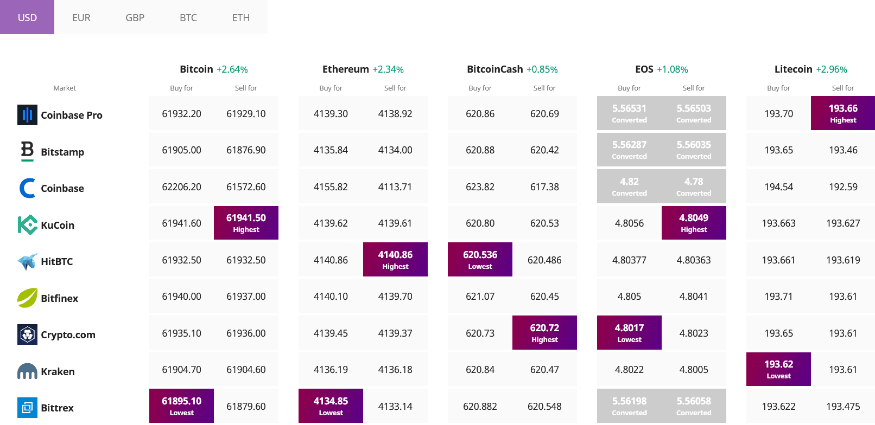The image size is (875, 425).
Task: Click the Litecoin column heading
Action: (794, 69)
